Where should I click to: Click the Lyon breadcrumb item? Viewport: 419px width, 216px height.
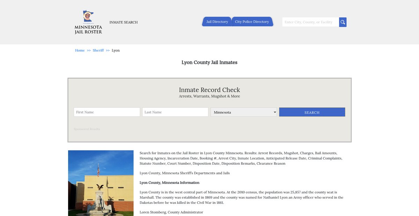click(x=116, y=51)
